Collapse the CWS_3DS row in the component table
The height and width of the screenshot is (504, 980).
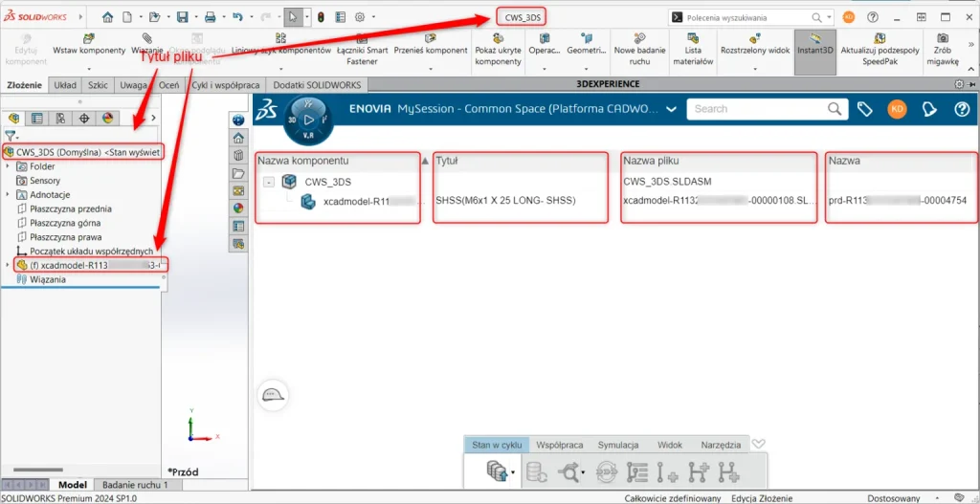click(x=269, y=182)
